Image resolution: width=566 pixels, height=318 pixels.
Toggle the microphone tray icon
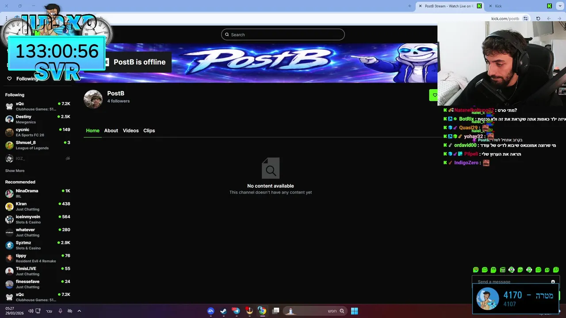61,311
